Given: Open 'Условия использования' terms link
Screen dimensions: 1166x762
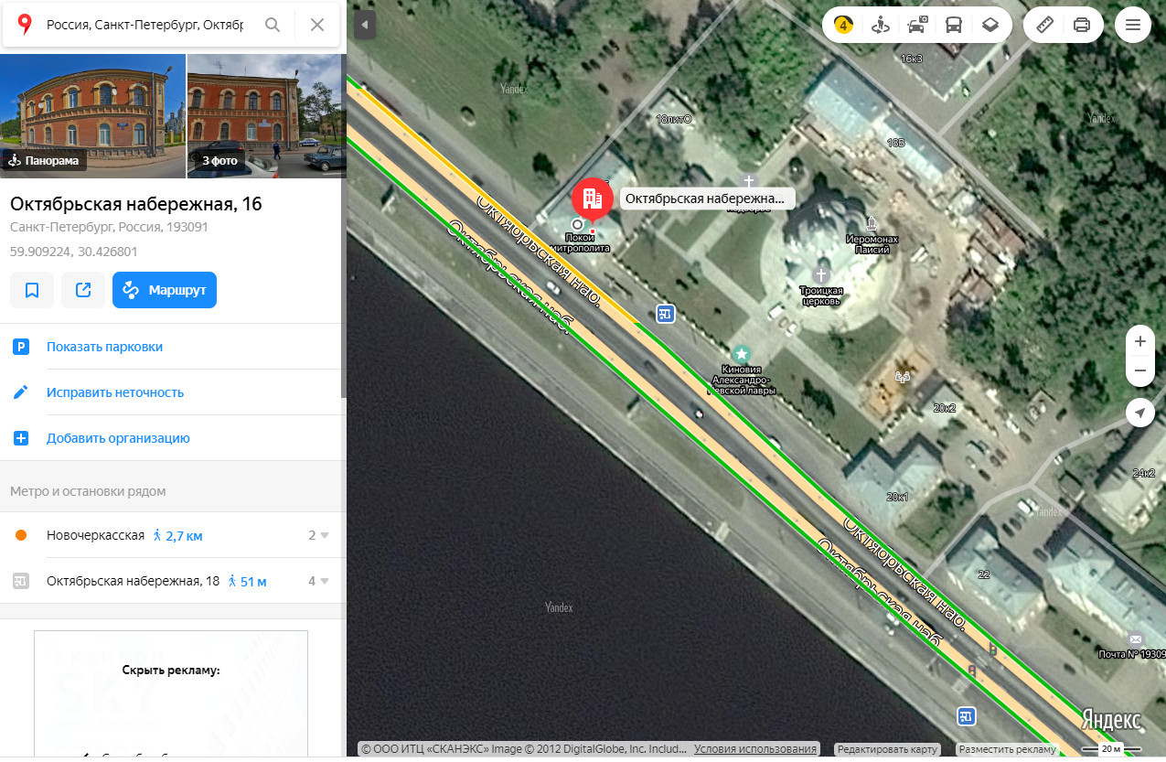Looking at the screenshot, I should (x=755, y=749).
